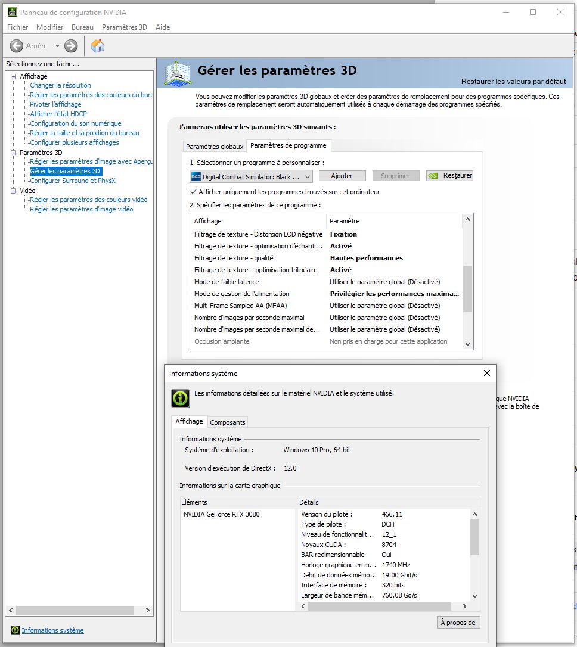Click the NVIDIA app icon in title bar

[13, 12]
